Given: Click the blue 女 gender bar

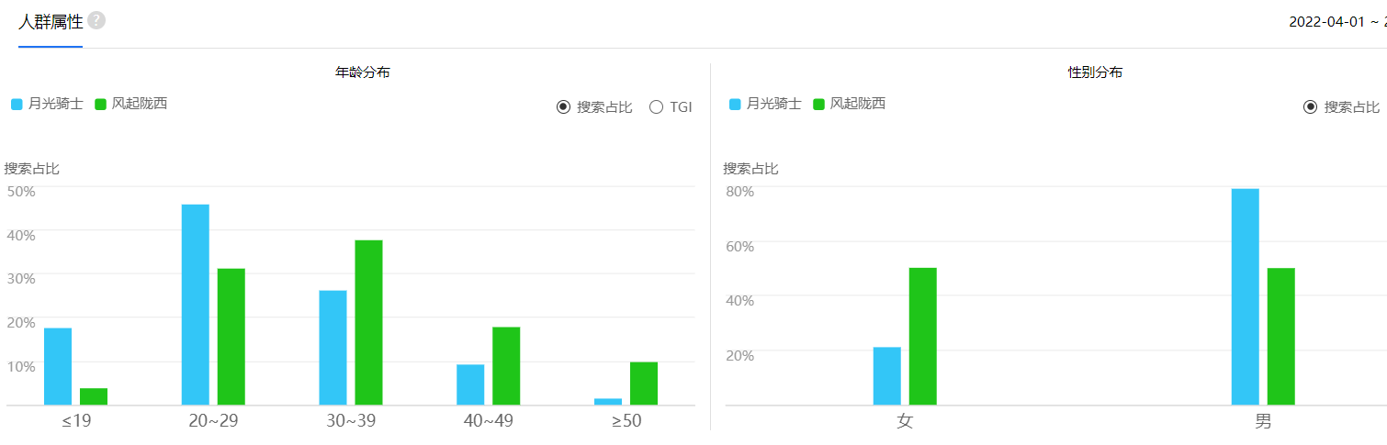Looking at the screenshot, I should [x=887, y=376].
